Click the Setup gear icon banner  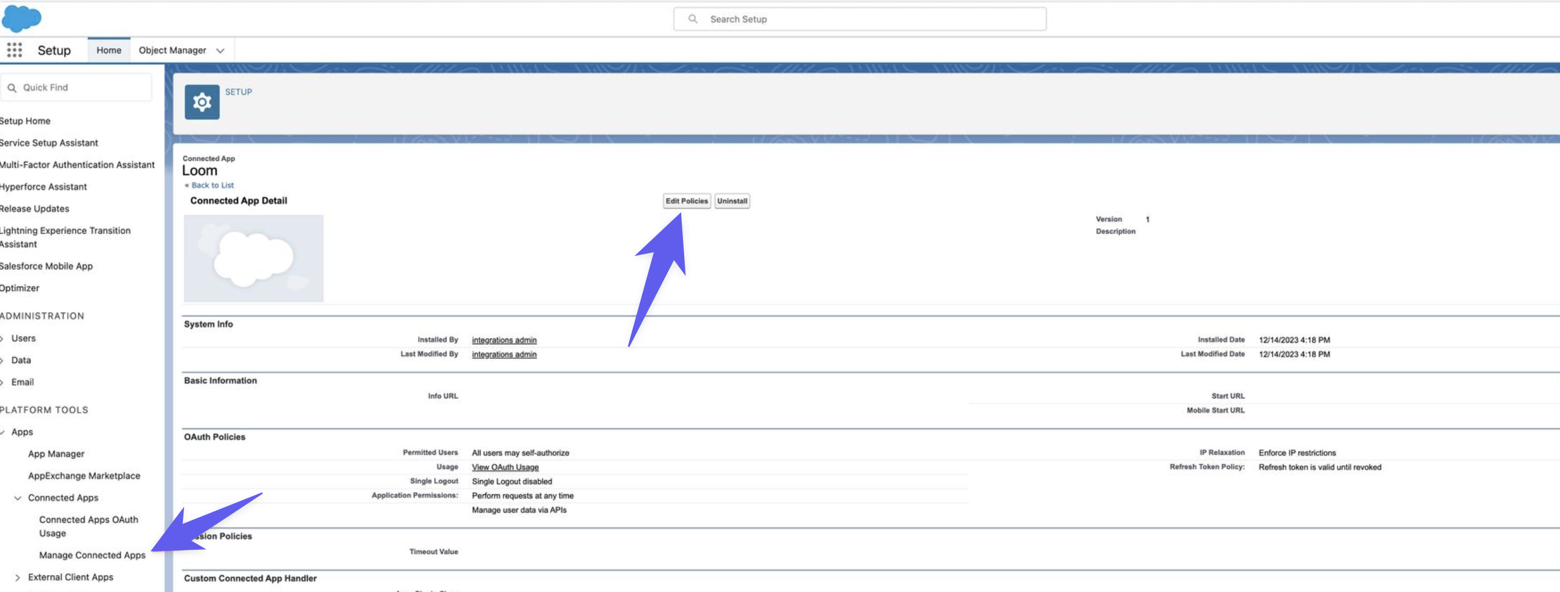coord(202,101)
